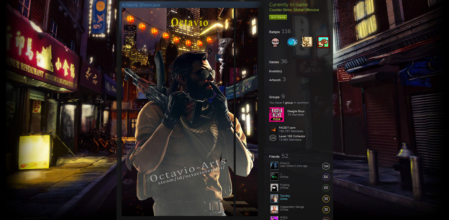
Task: Click friend Pudding's avatar
Action: (274, 187)
